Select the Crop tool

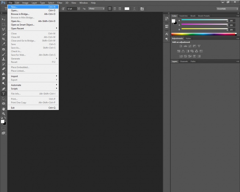click(4, 39)
